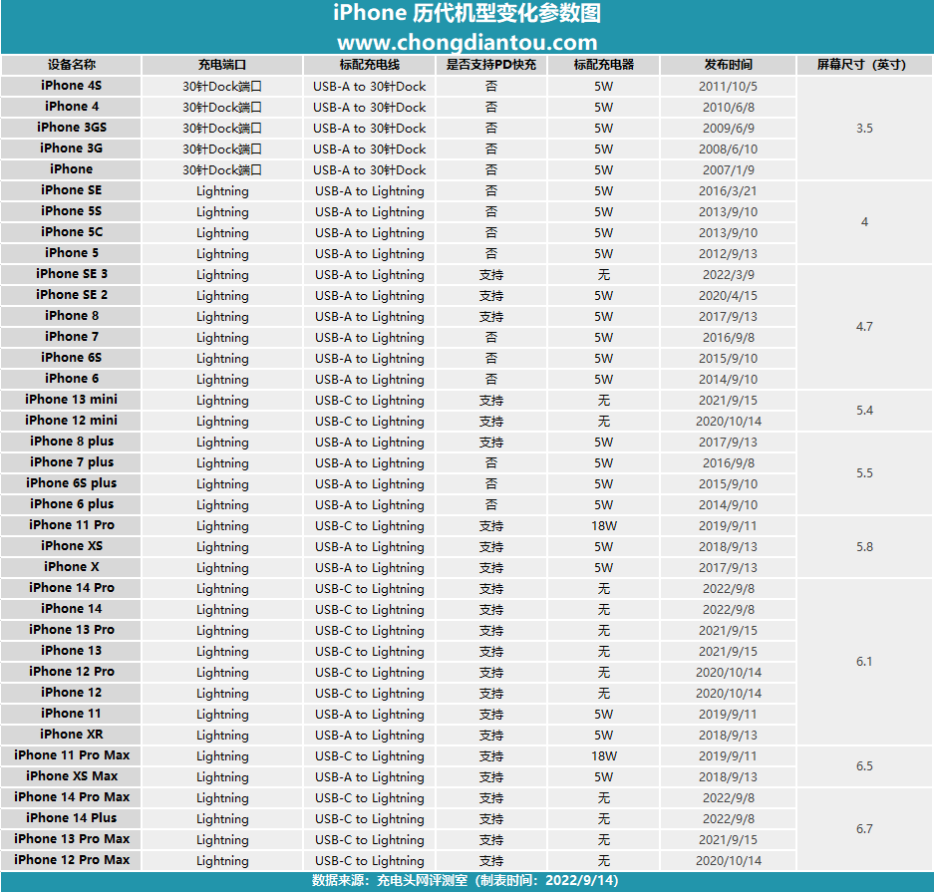Click the iPhone 14 Plus name cell

(x=71, y=818)
